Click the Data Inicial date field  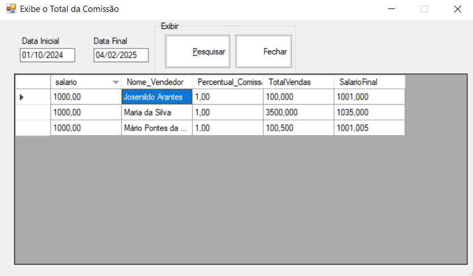(47, 55)
